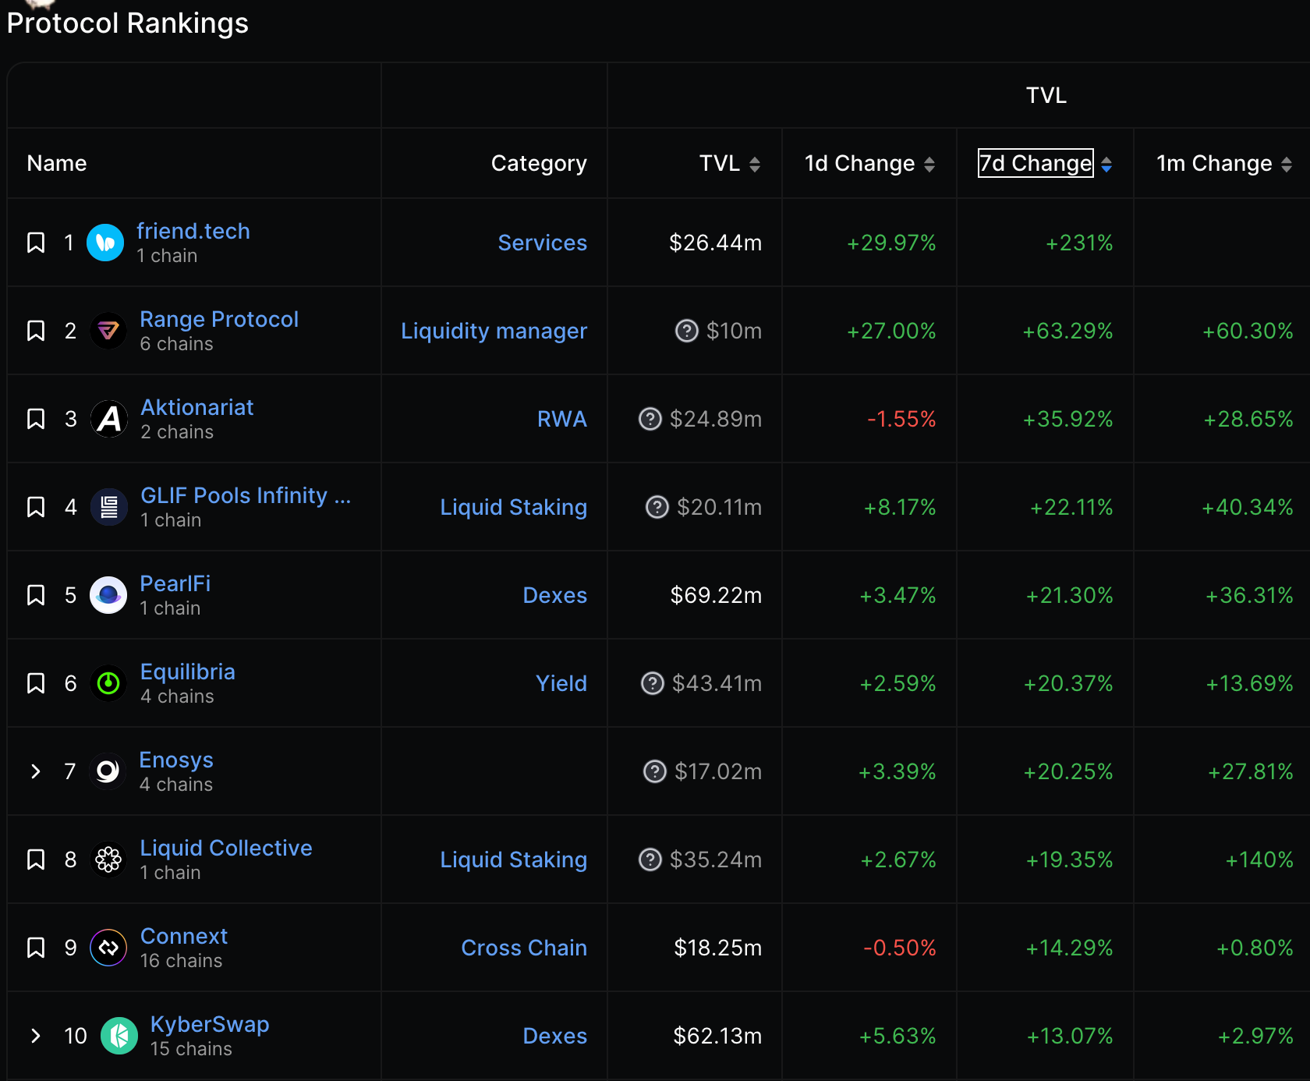Open Dexes category in KyberSwap row

click(x=555, y=1036)
